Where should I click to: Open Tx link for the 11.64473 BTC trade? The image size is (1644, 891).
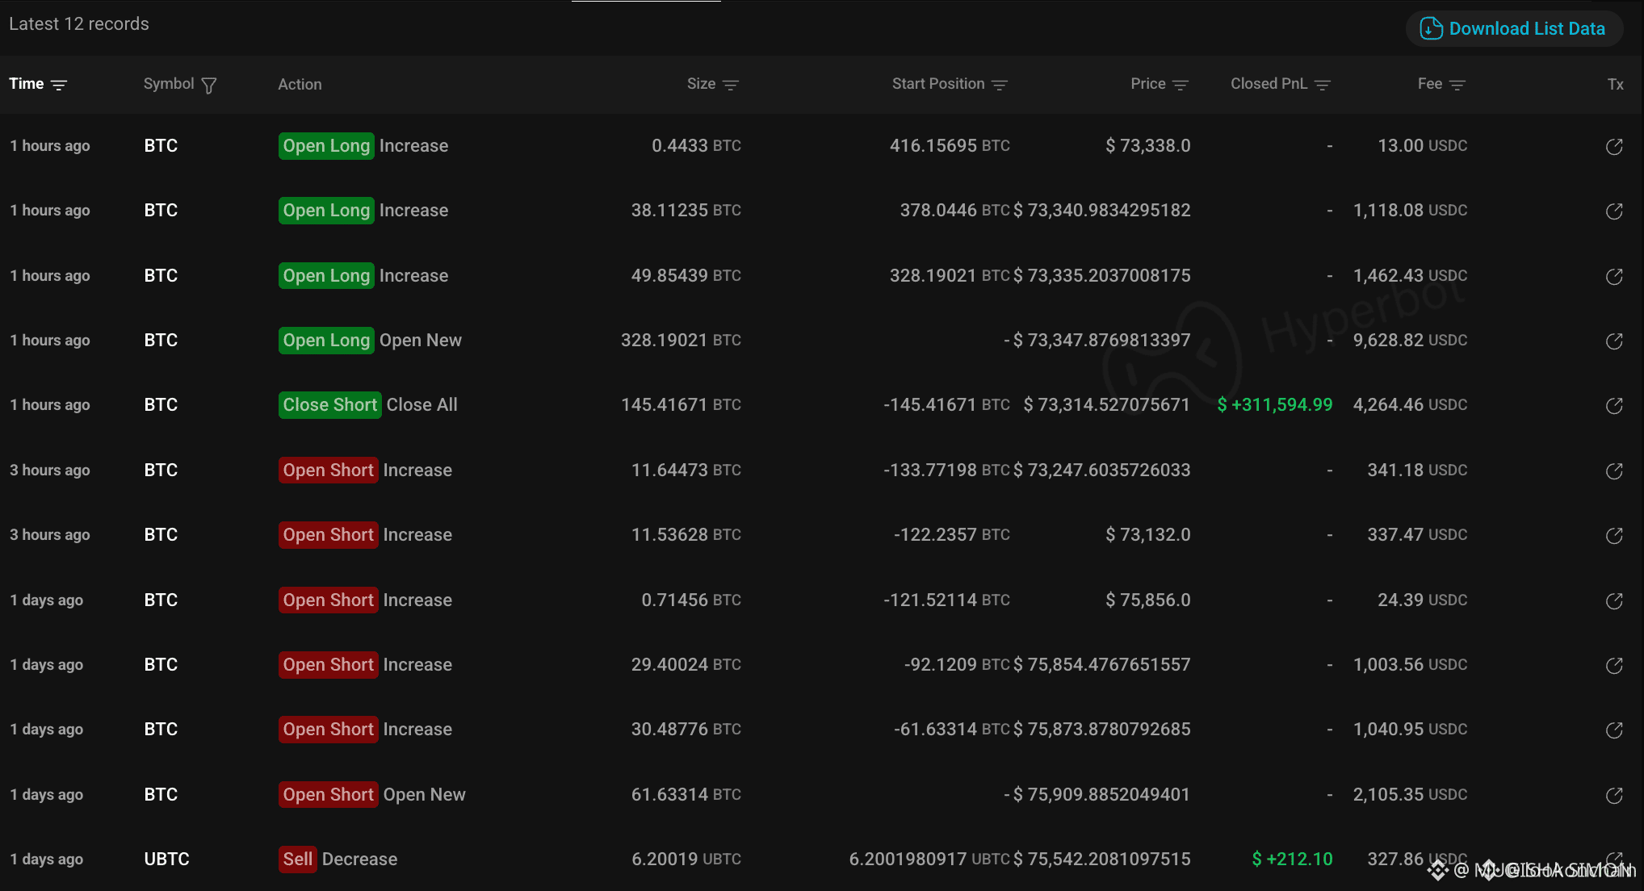1614,471
